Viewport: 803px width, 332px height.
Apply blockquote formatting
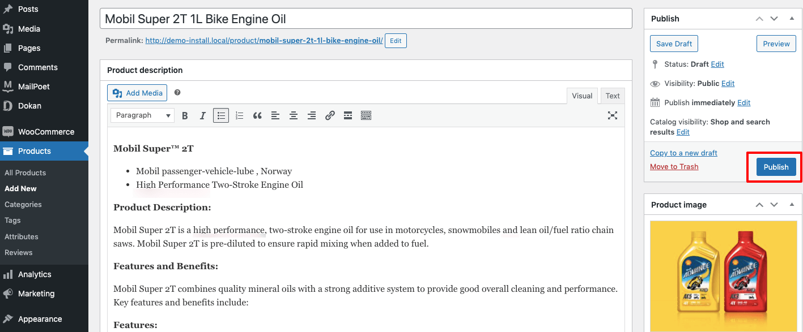257,115
